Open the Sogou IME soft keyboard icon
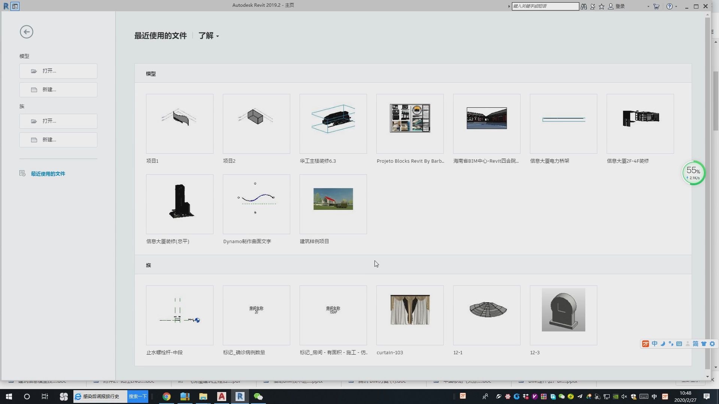 [679, 343]
